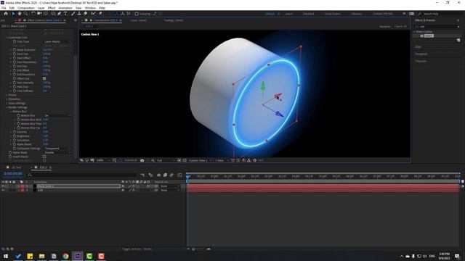Select the Rotation tool
465x261 pixels.
click(x=33, y=14)
